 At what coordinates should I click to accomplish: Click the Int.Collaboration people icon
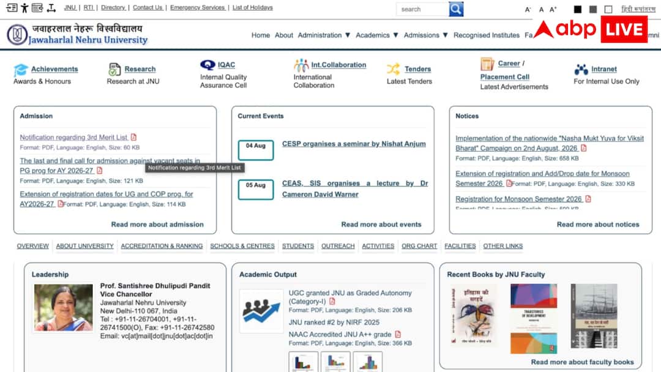click(301, 65)
